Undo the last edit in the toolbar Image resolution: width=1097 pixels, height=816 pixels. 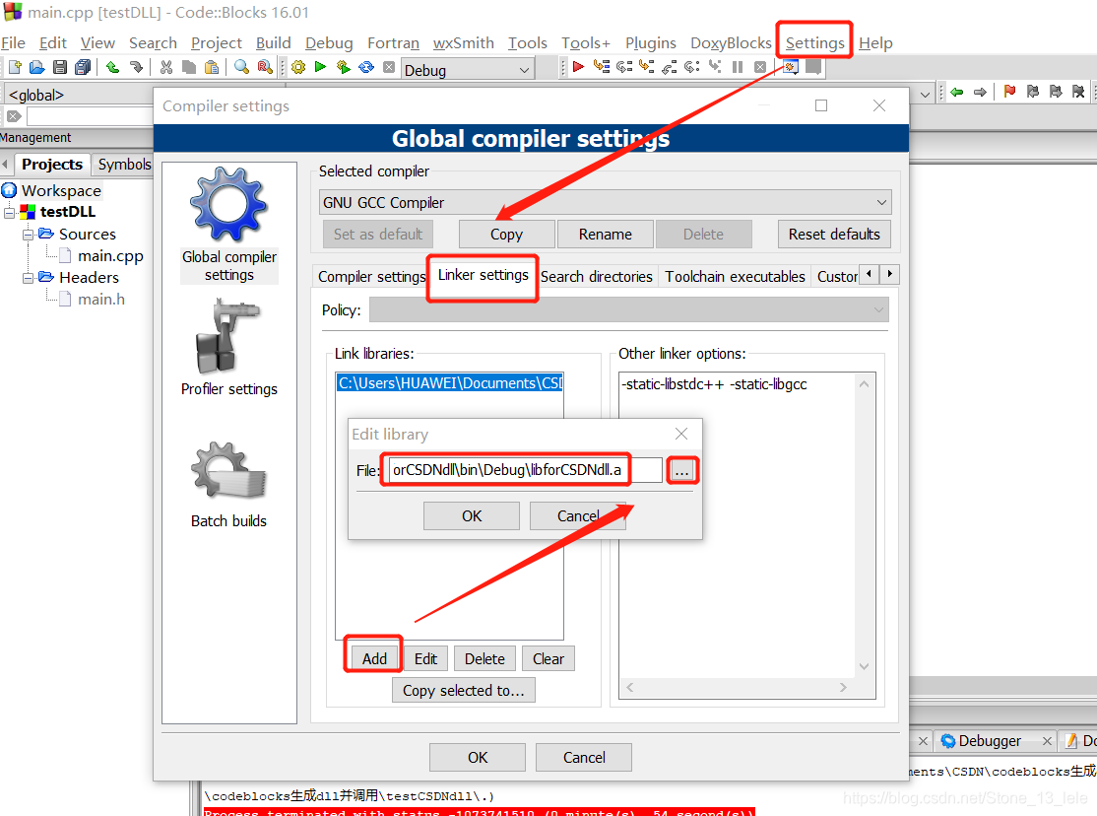tap(112, 67)
